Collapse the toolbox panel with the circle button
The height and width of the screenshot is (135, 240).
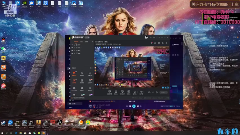[91, 68]
